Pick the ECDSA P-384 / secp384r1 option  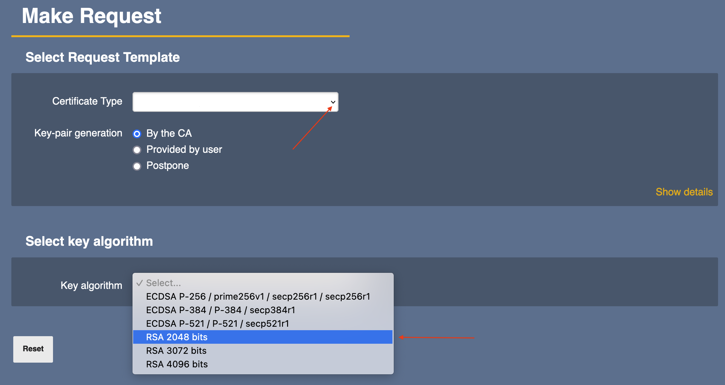pyautogui.click(x=221, y=310)
